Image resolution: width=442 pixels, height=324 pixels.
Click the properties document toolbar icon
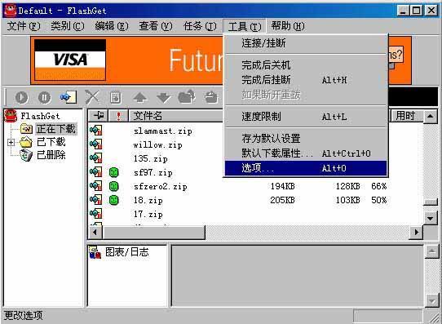click(116, 98)
